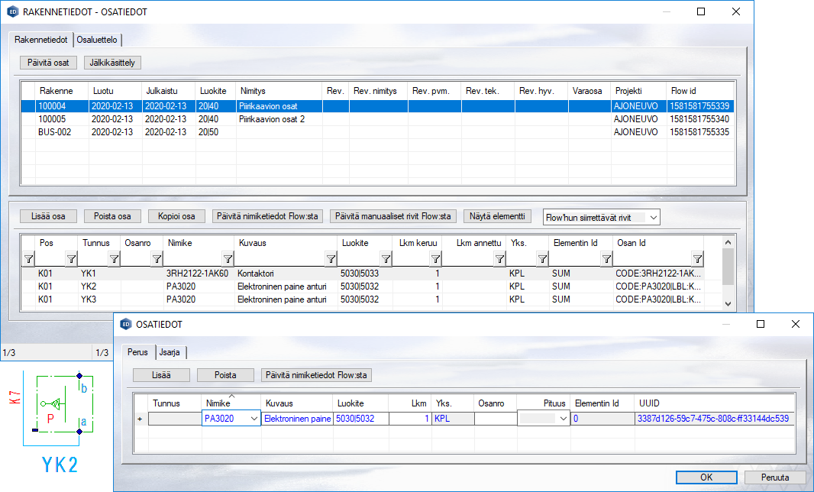This screenshot has width=814, height=492.
Task: Click the Yks. column filter icon
Action: pyautogui.click(x=541, y=259)
